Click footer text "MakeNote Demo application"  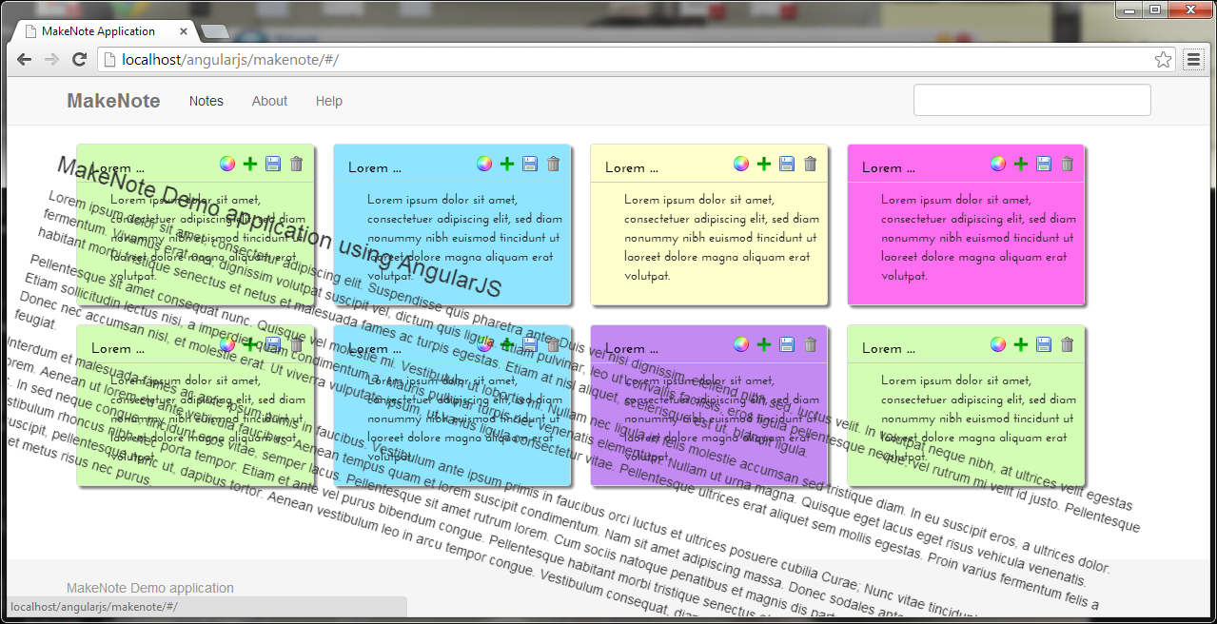(150, 588)
